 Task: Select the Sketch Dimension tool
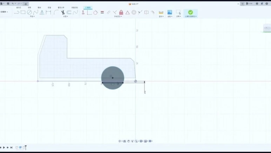48,12
